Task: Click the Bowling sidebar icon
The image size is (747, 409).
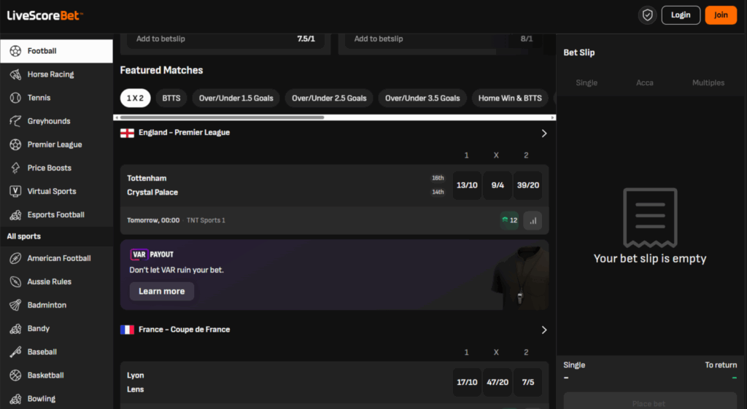Action: pyautogui.click(x=15, y=399)
